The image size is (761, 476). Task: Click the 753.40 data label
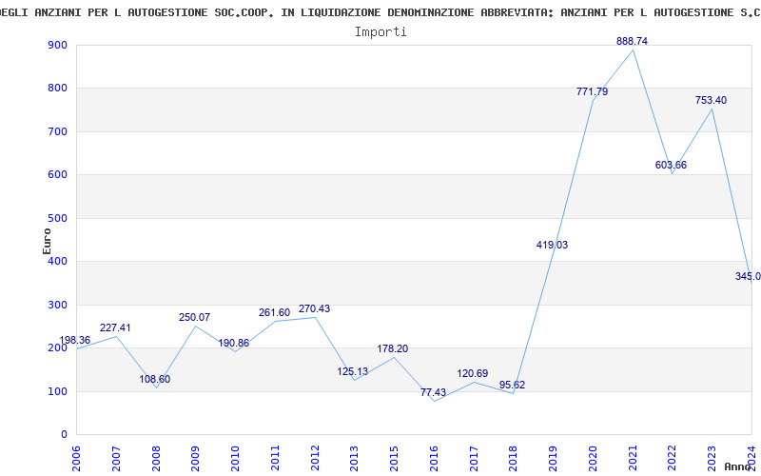click(x=711, y=101)
